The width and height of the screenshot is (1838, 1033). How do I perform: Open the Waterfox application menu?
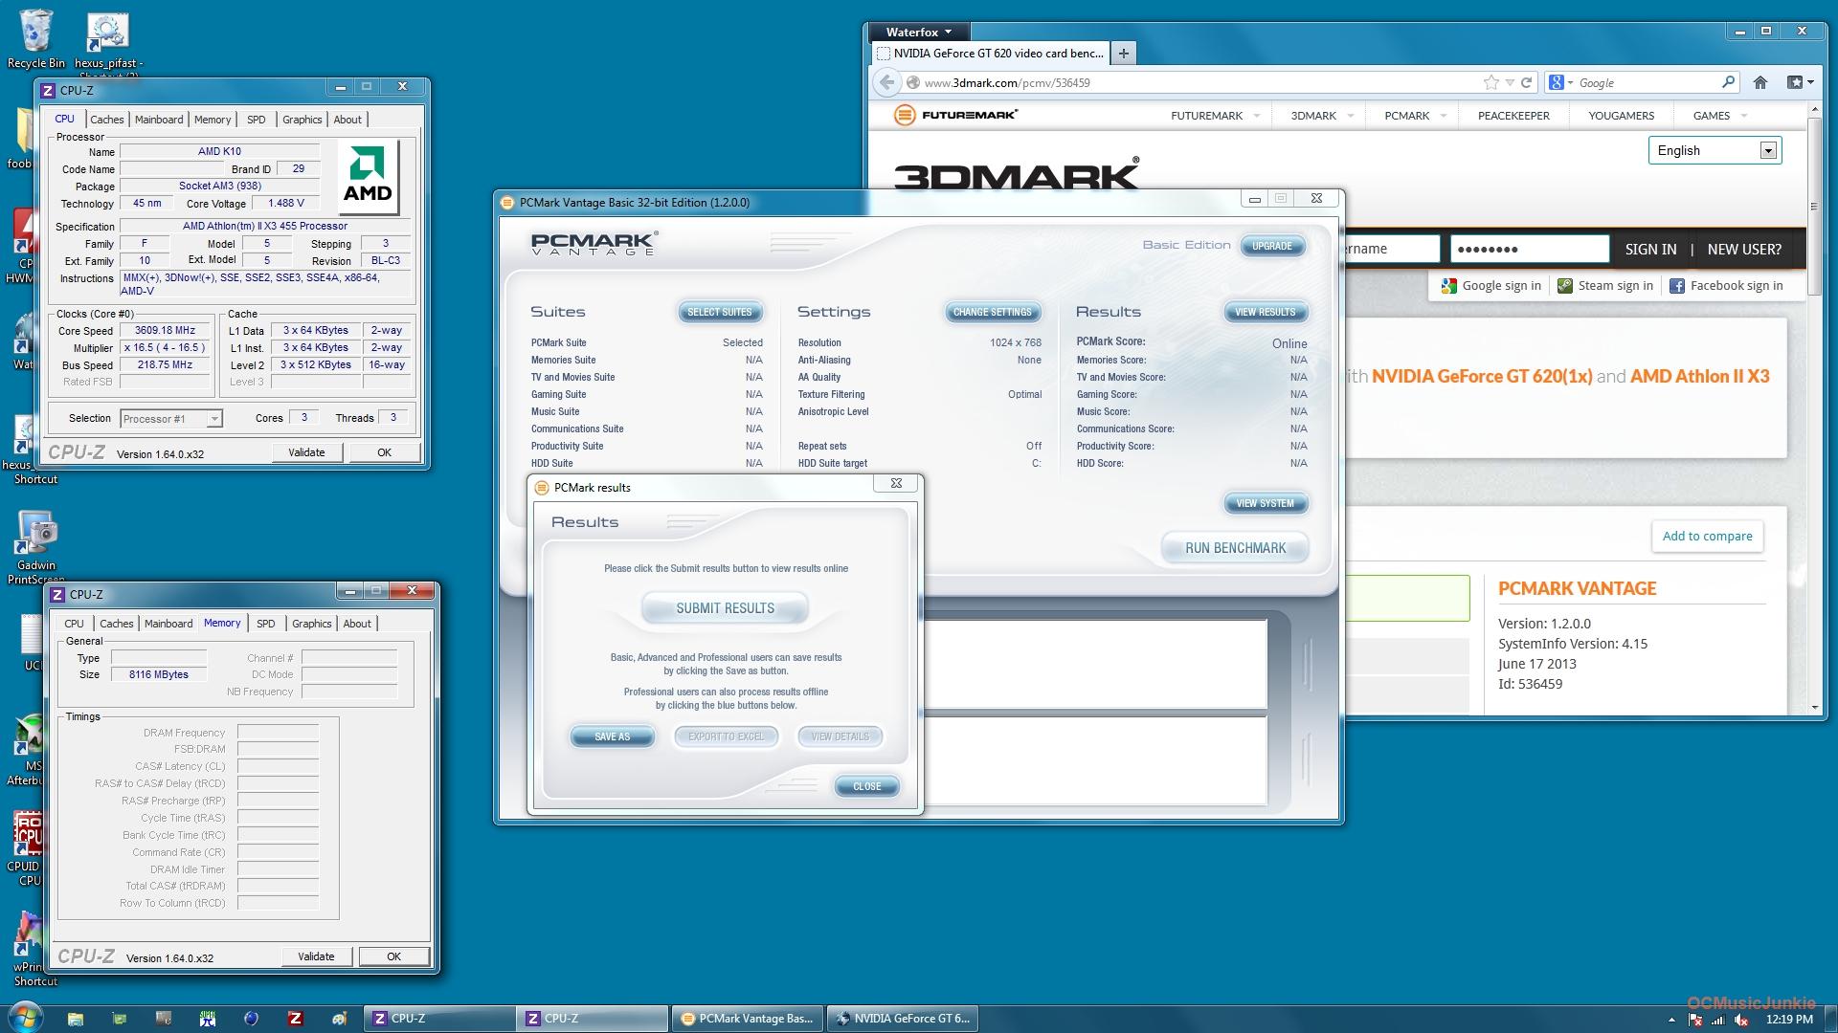click(x=917, y=32)
